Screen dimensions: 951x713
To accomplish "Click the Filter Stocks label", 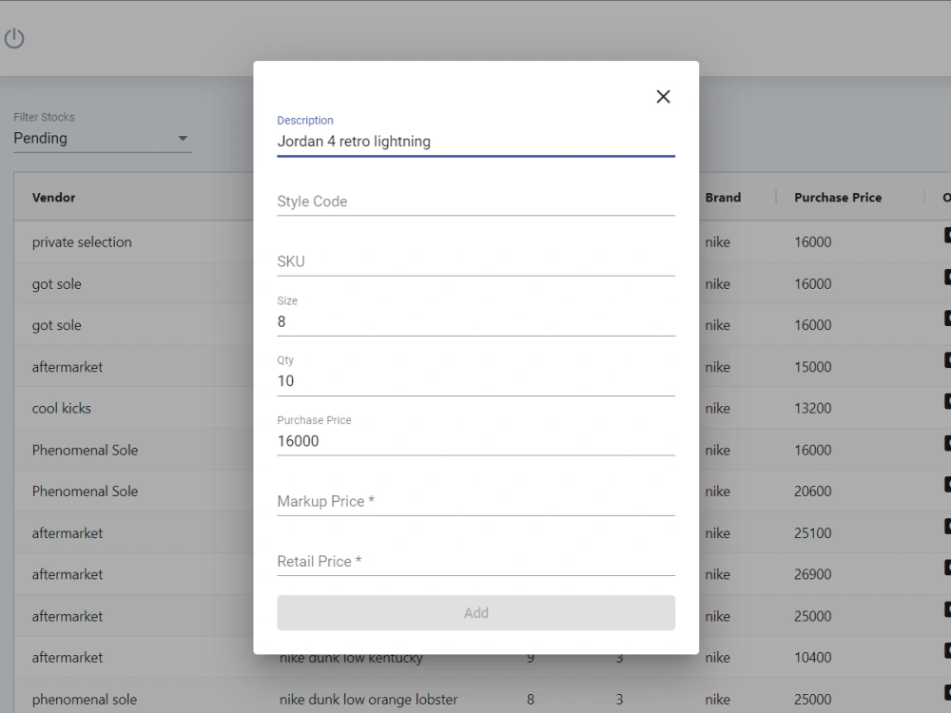I will click(45, 117).
